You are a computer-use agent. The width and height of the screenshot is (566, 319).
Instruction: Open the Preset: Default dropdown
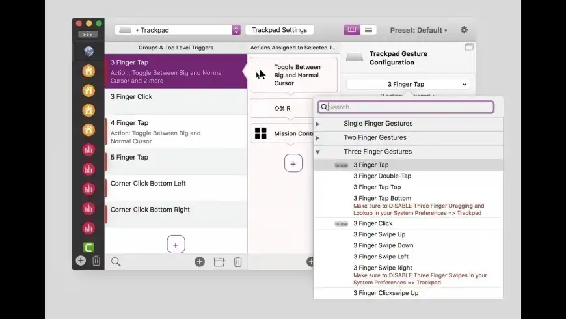[418, 30]
